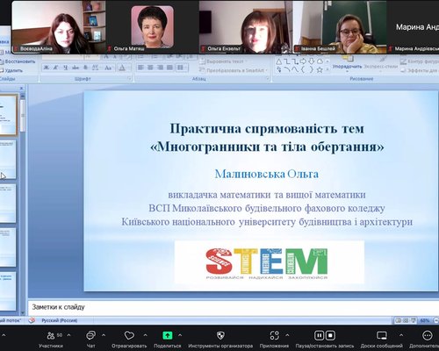The width and height of the screenshot is (439, 351).
Task: Select the second slide thumbnail
Action: pyautogui.click(x=8, y=160)
